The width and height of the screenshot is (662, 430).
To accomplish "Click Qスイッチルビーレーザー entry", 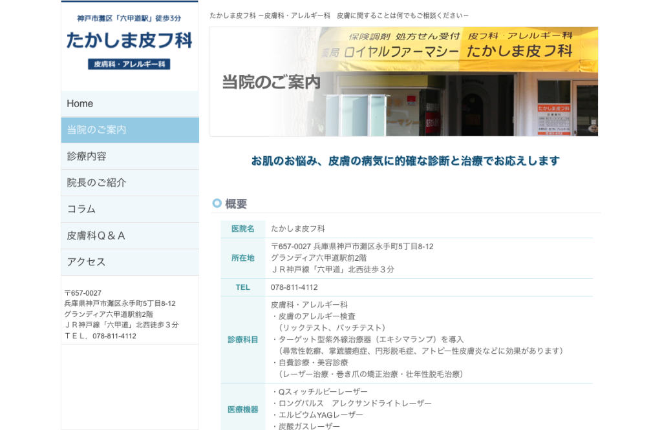I will tap(319, 392).
